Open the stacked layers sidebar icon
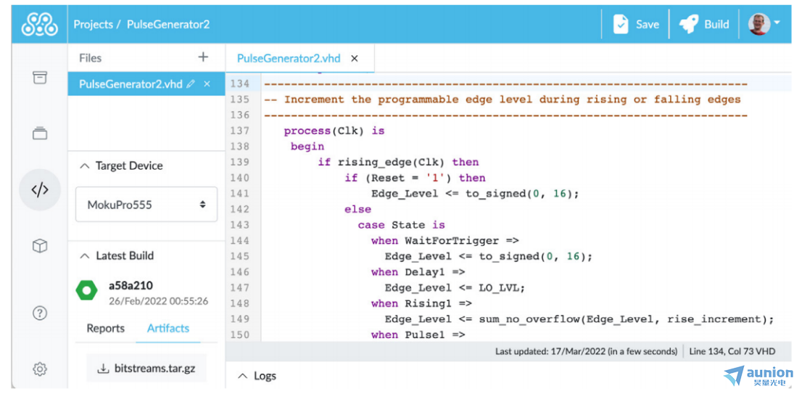This screenshot has width=802, height=394. click(40, 134)
